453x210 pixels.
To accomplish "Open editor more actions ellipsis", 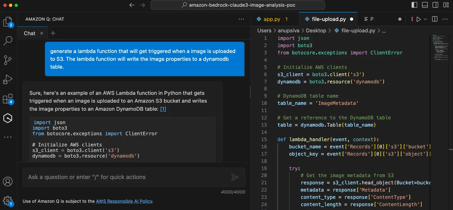I will [x=445, y=19].
